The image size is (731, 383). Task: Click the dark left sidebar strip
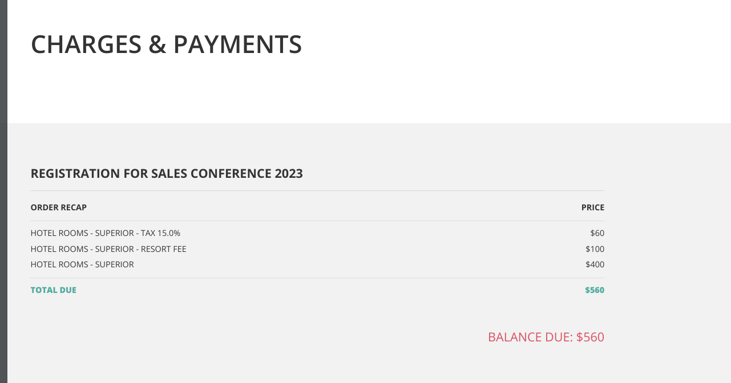pos(3,191)
